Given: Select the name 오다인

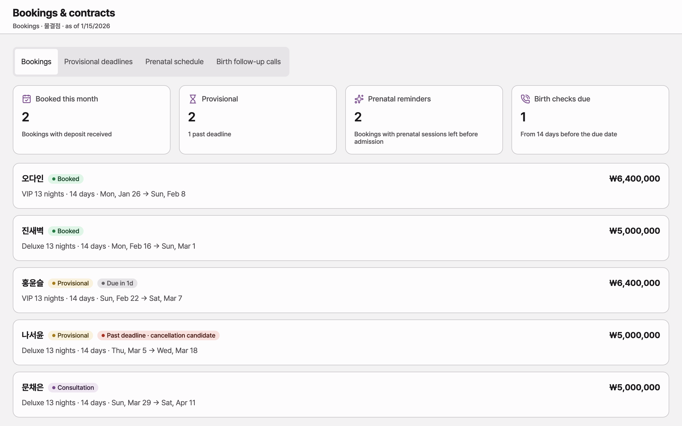Looking at the screenshot, I should tap(33, 179).
